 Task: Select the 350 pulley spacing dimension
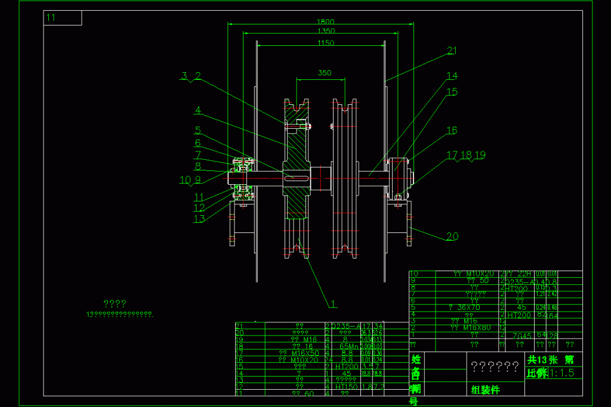click(324, 73)
